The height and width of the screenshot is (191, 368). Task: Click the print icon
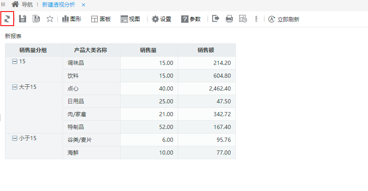[229, 19]
